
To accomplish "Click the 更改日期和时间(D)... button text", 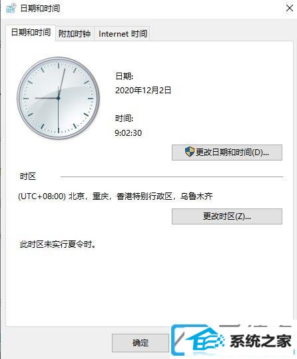I will point(232,153).
